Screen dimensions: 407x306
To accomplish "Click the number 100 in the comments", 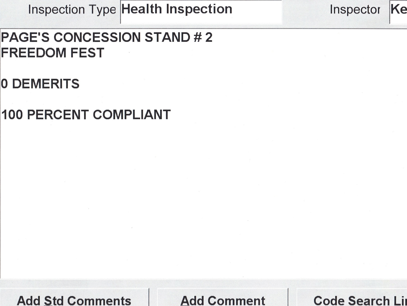I will coord(12,115).
